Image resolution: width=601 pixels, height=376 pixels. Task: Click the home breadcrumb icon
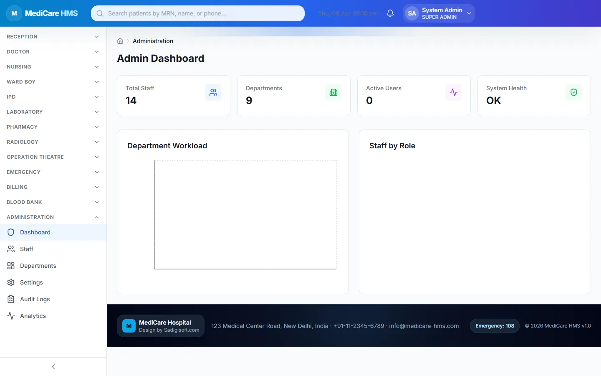click(x=120, y=41)
